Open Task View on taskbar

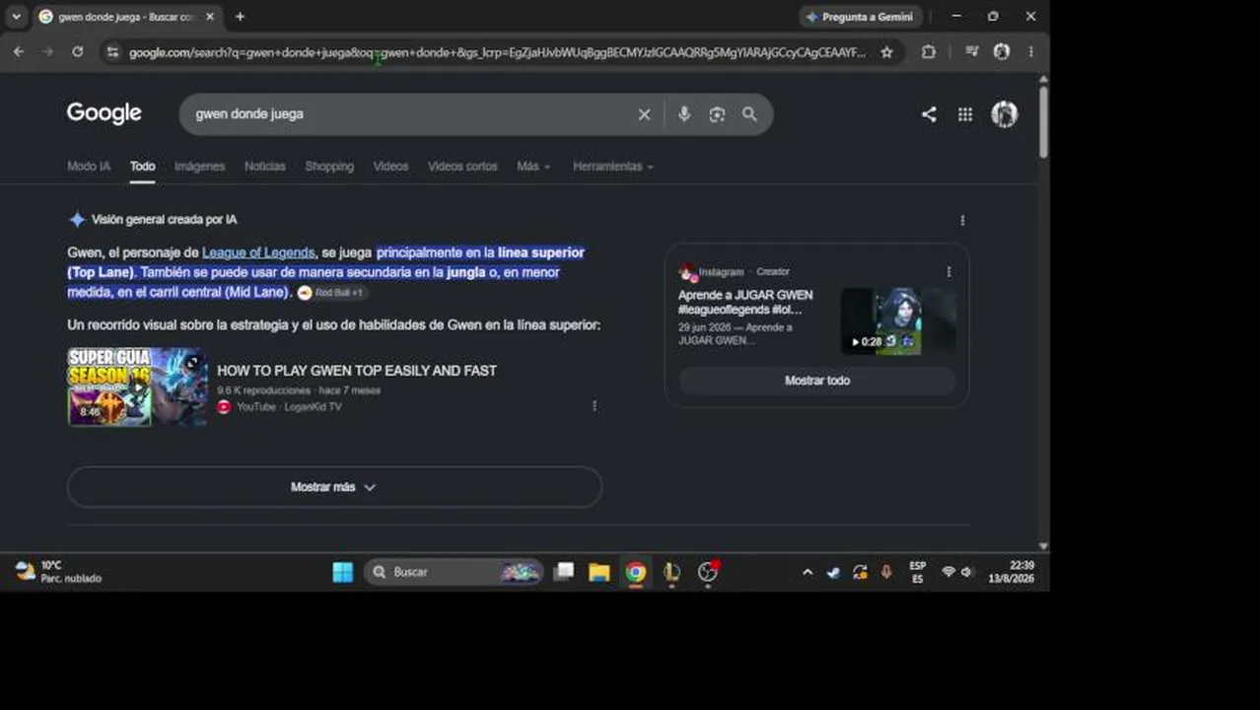564,572
